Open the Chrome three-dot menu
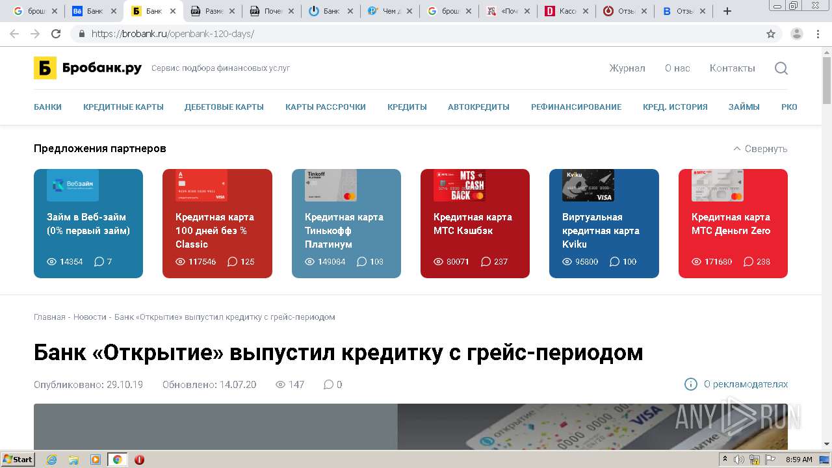832x468 pixels. point(818,34)
